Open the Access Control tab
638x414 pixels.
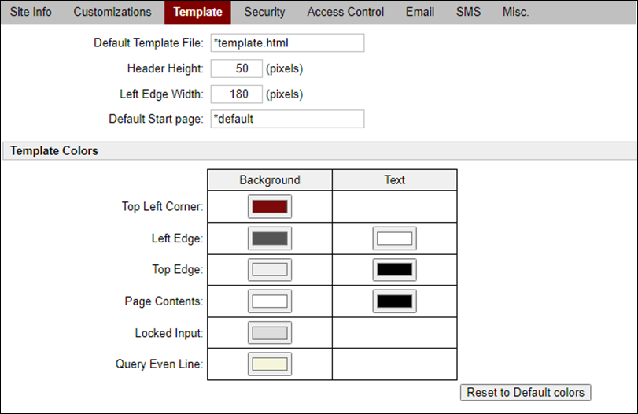(345, 12)
